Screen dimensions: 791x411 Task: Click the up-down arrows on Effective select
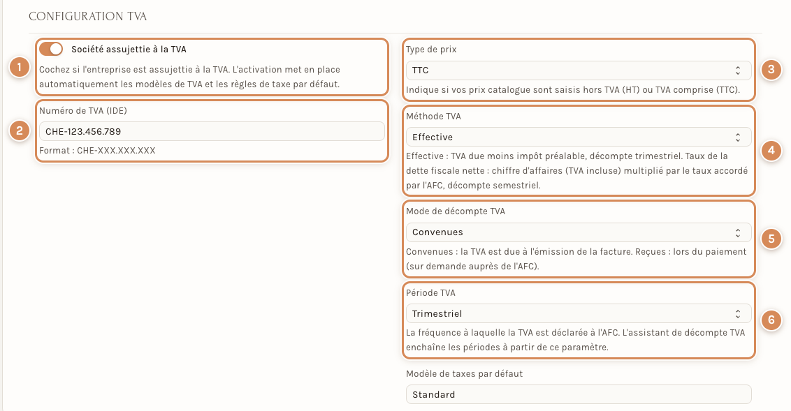[x=737, y=137]
